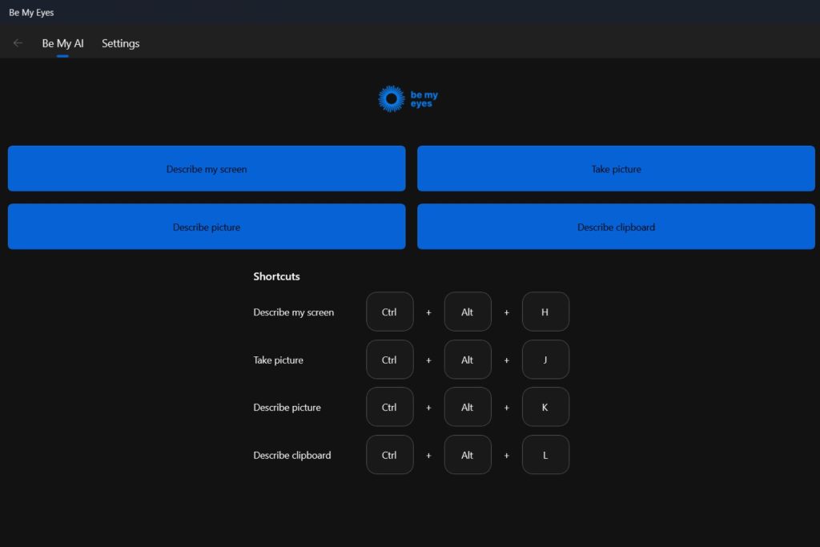
Task: Click the Be My Eyes logo
Action: (408, 99)
